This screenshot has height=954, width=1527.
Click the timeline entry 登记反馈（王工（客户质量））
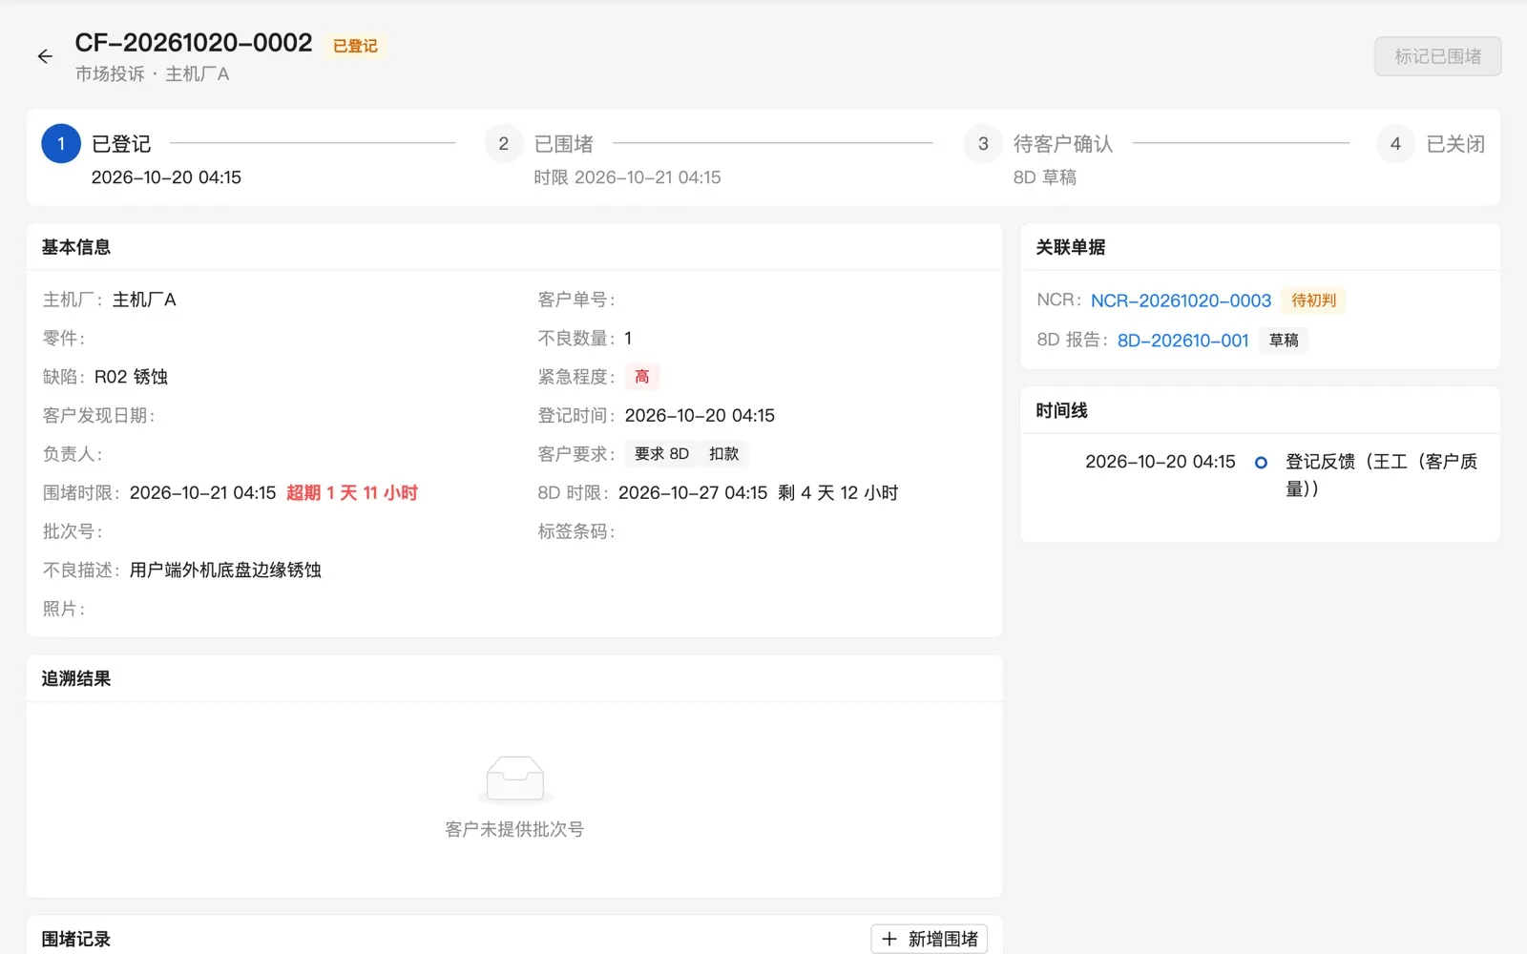pos(1381,475)
